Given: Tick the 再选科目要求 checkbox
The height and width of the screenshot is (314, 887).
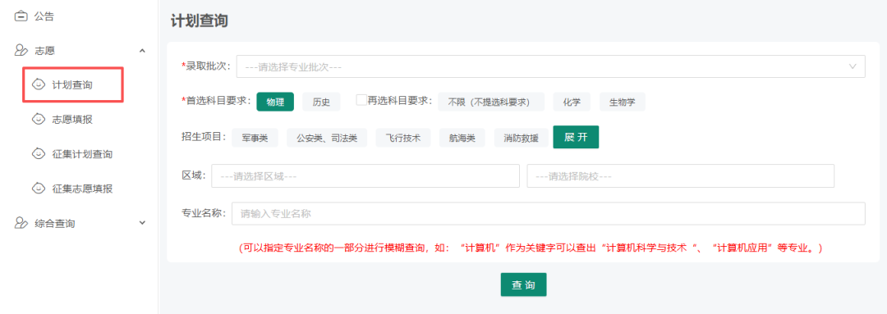Looking at the screenshot, I should 361,100.
